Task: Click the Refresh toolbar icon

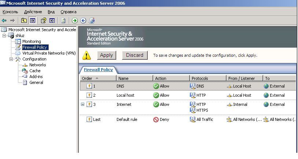Action: click(x=63, y=21)
